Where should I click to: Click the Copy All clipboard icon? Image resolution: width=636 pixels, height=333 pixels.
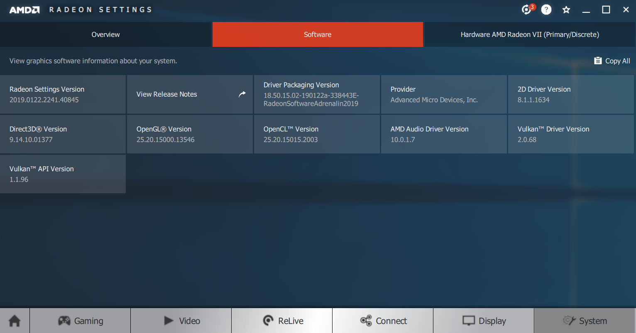pyautogui.click(x=598, y=61)
